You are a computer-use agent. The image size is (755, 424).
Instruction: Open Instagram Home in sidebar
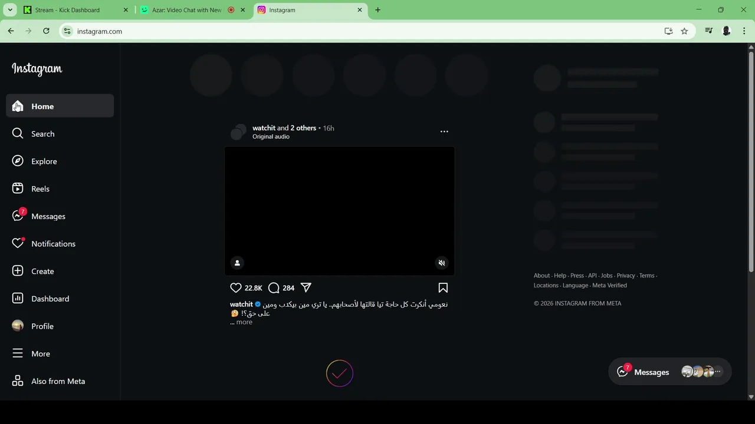(60, 106)
